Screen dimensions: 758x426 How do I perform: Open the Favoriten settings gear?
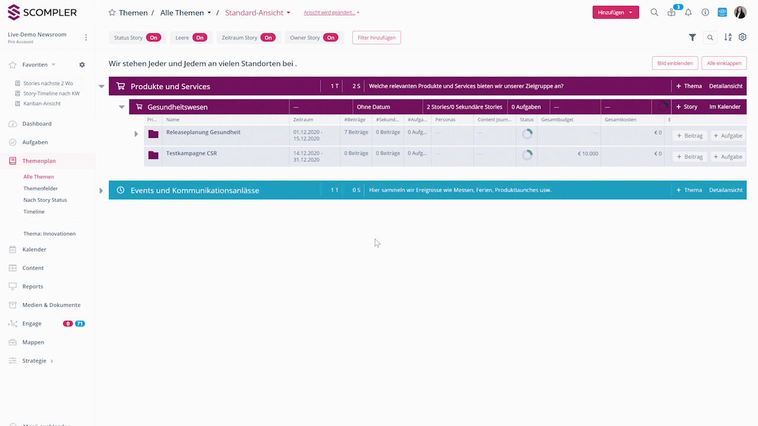coord(82,64)
